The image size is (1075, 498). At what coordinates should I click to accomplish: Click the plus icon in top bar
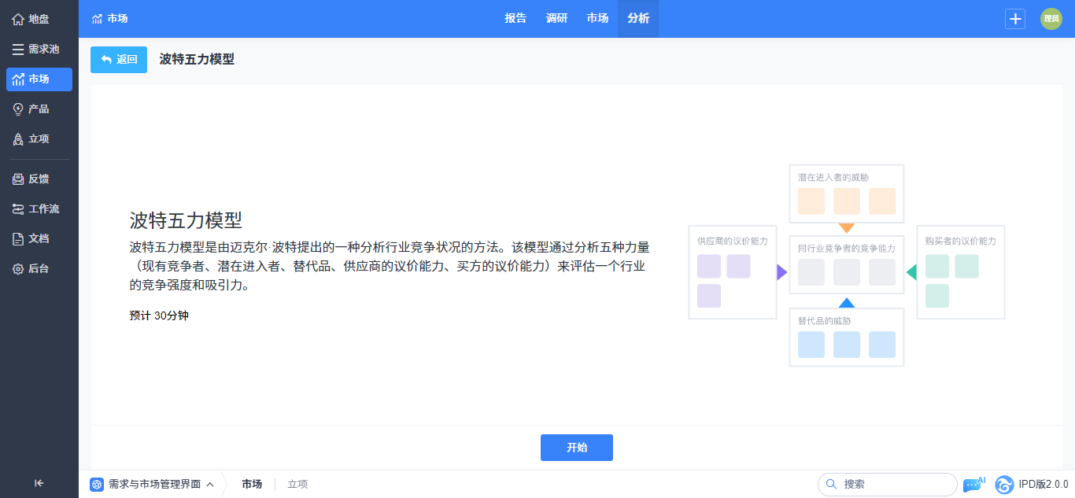[1015, 19]
